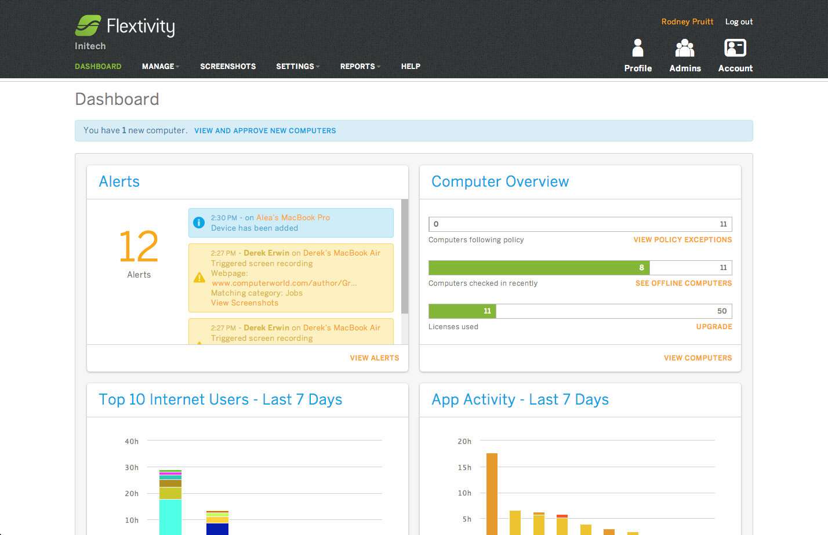
Task: Click the Admins people icon
Action: 685,48
